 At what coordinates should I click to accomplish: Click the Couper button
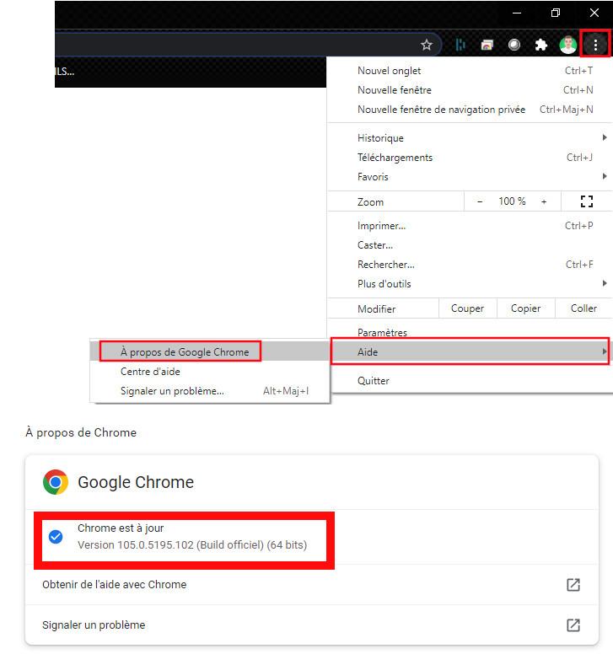coord(467,308)
